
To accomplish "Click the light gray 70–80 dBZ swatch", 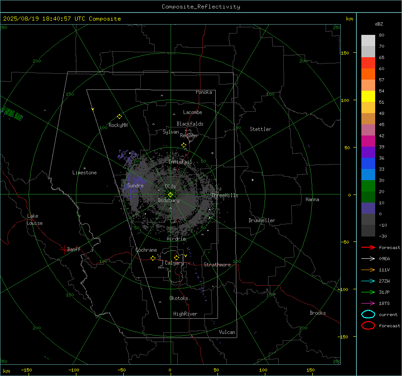I will tap(368, 41).
